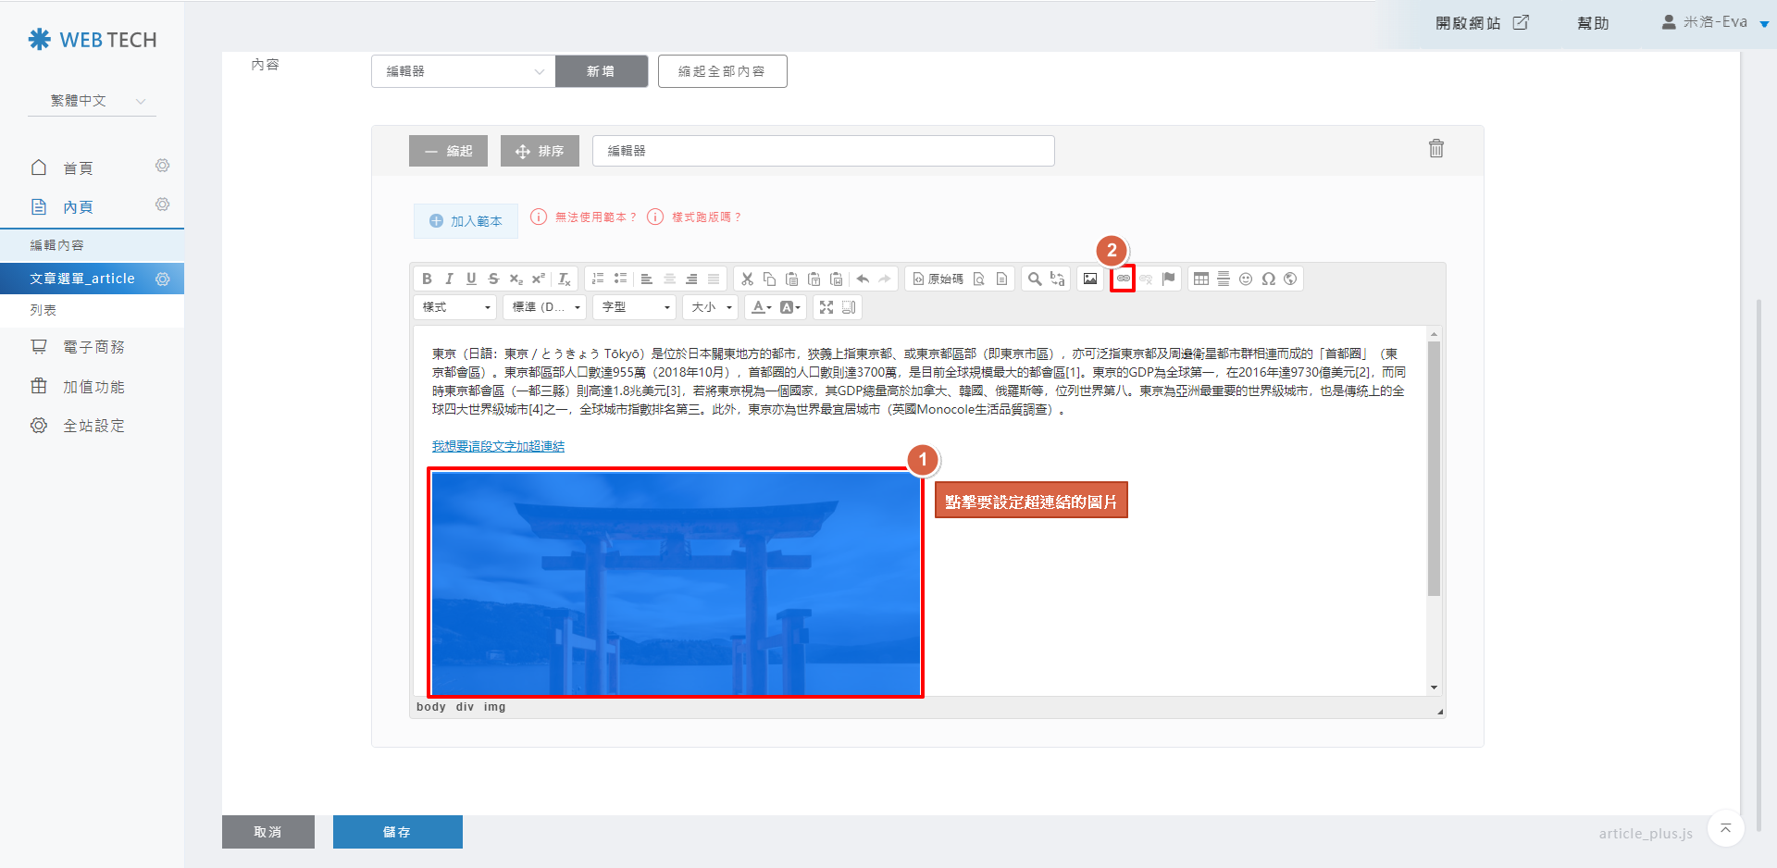Toggle italic formatting
Screen dimensions: 1777x868
coord(449,279)
